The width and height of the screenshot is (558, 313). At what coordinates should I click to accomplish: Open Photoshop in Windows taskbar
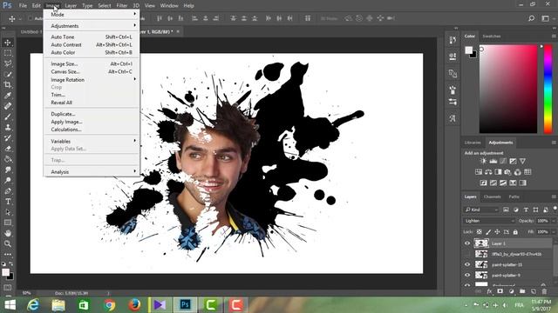(x=185, y=305)
